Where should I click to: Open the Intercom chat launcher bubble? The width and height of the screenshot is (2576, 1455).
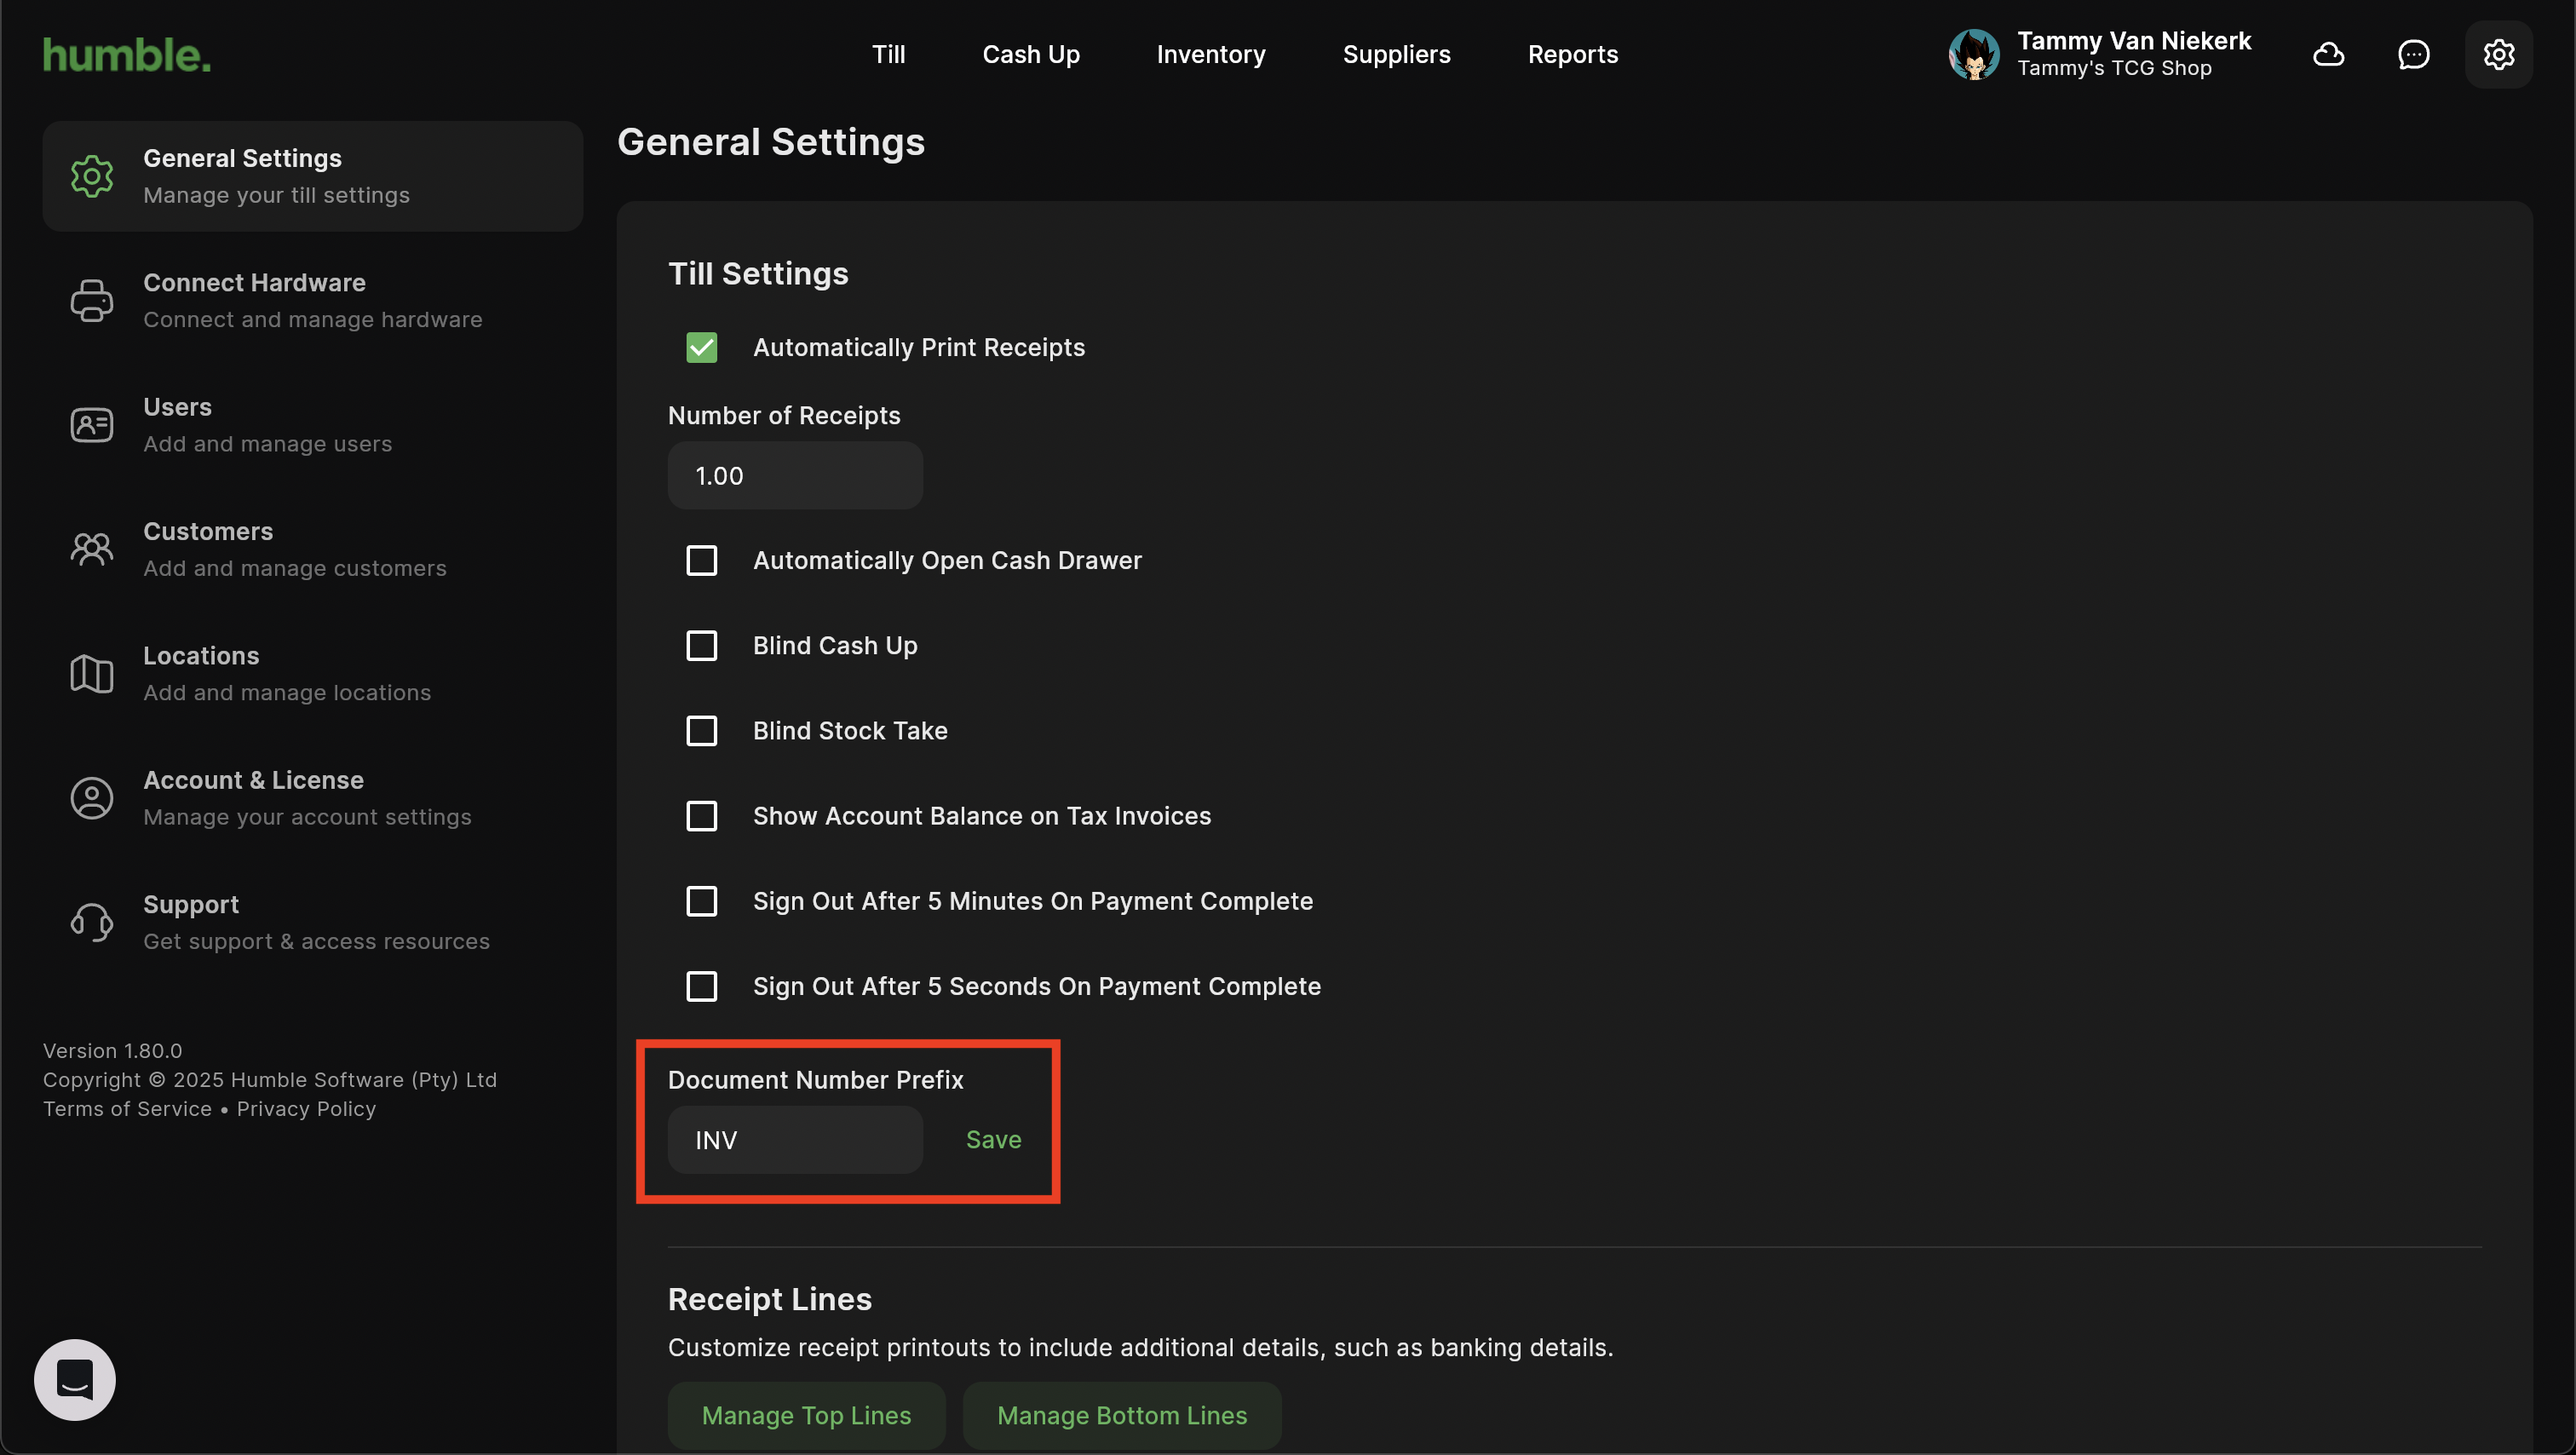click(75, 1379)
